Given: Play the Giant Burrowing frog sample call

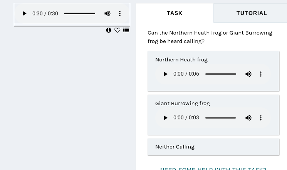Looking at the screenshot, I should [x=165, y=118].
